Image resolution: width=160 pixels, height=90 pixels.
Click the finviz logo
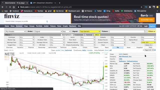(x=12, y=16)
